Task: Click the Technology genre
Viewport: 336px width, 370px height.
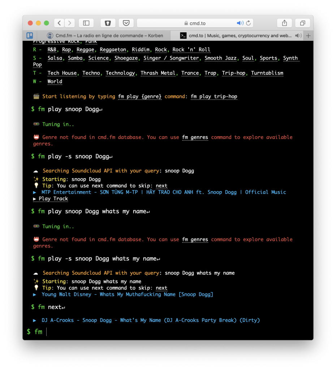Action: pyautogui.click(x=120, y=73)
